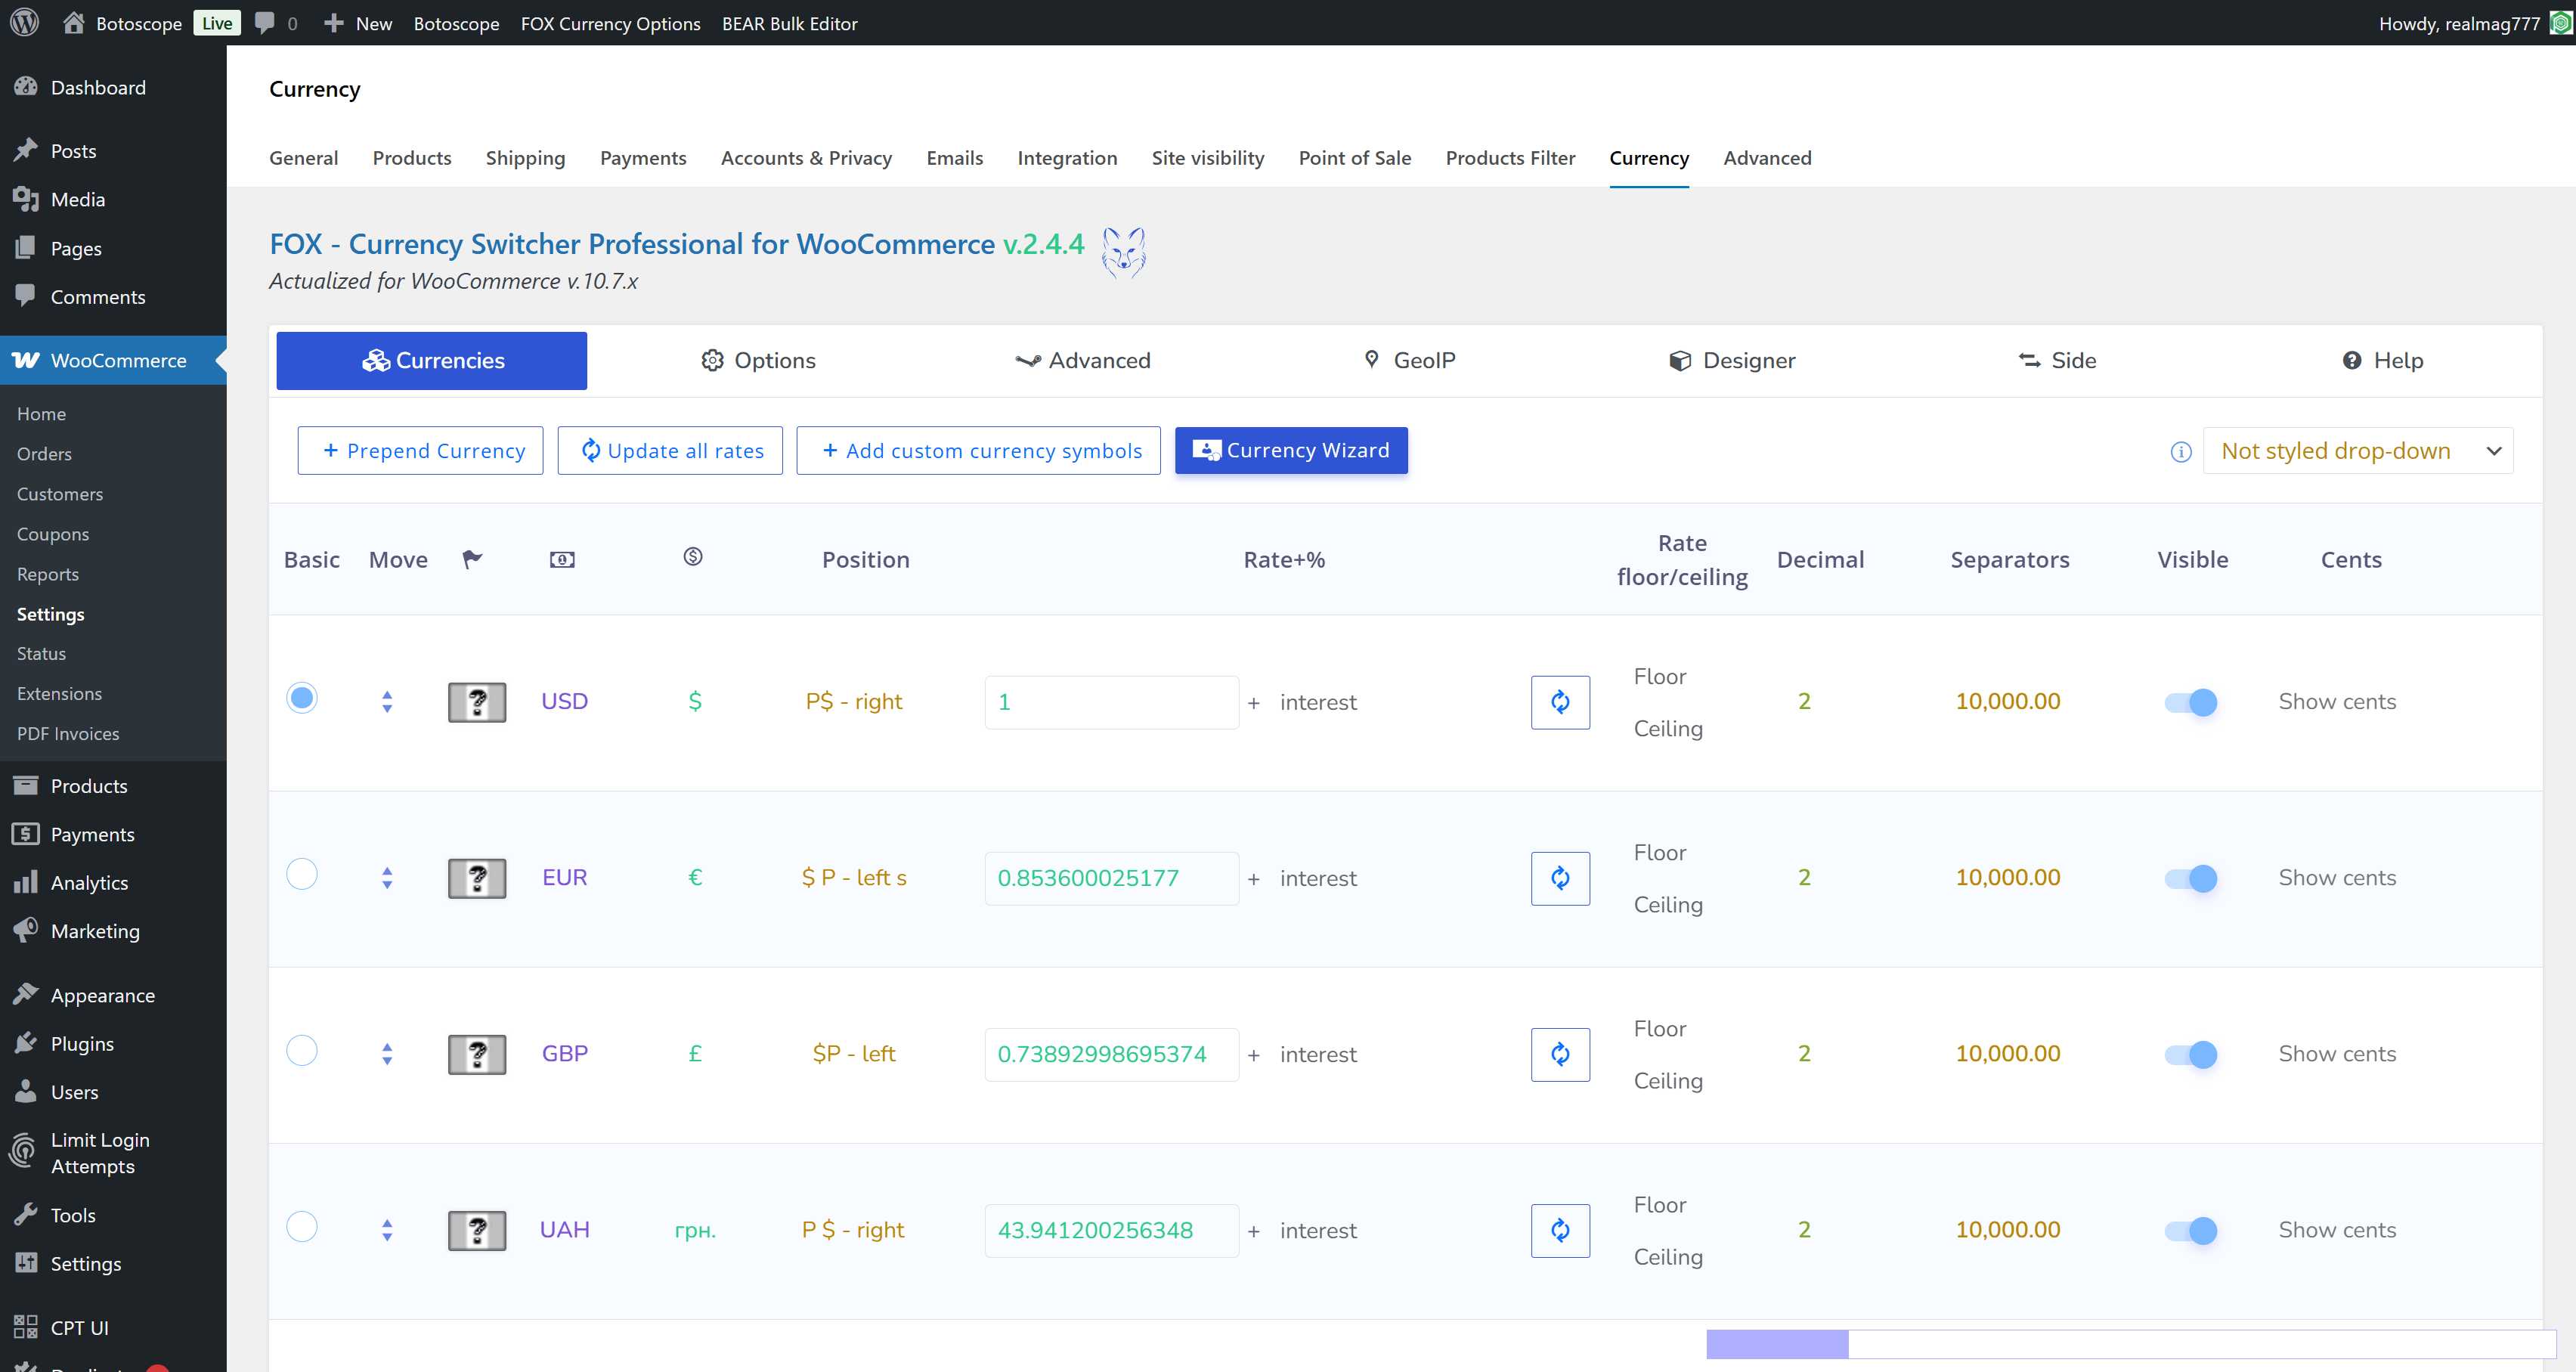
Task: Click the horizontal scrollbar below the table
Action: pos(1776,1344)
